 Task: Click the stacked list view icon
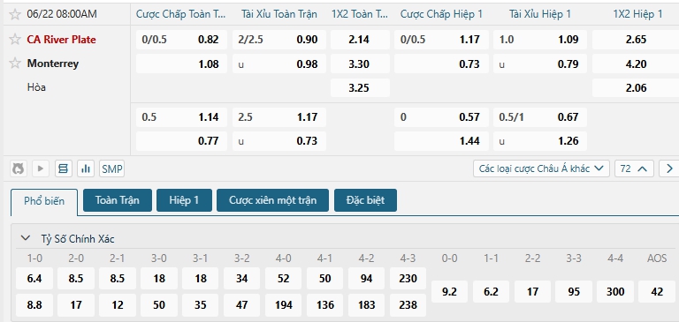[64, 168]
